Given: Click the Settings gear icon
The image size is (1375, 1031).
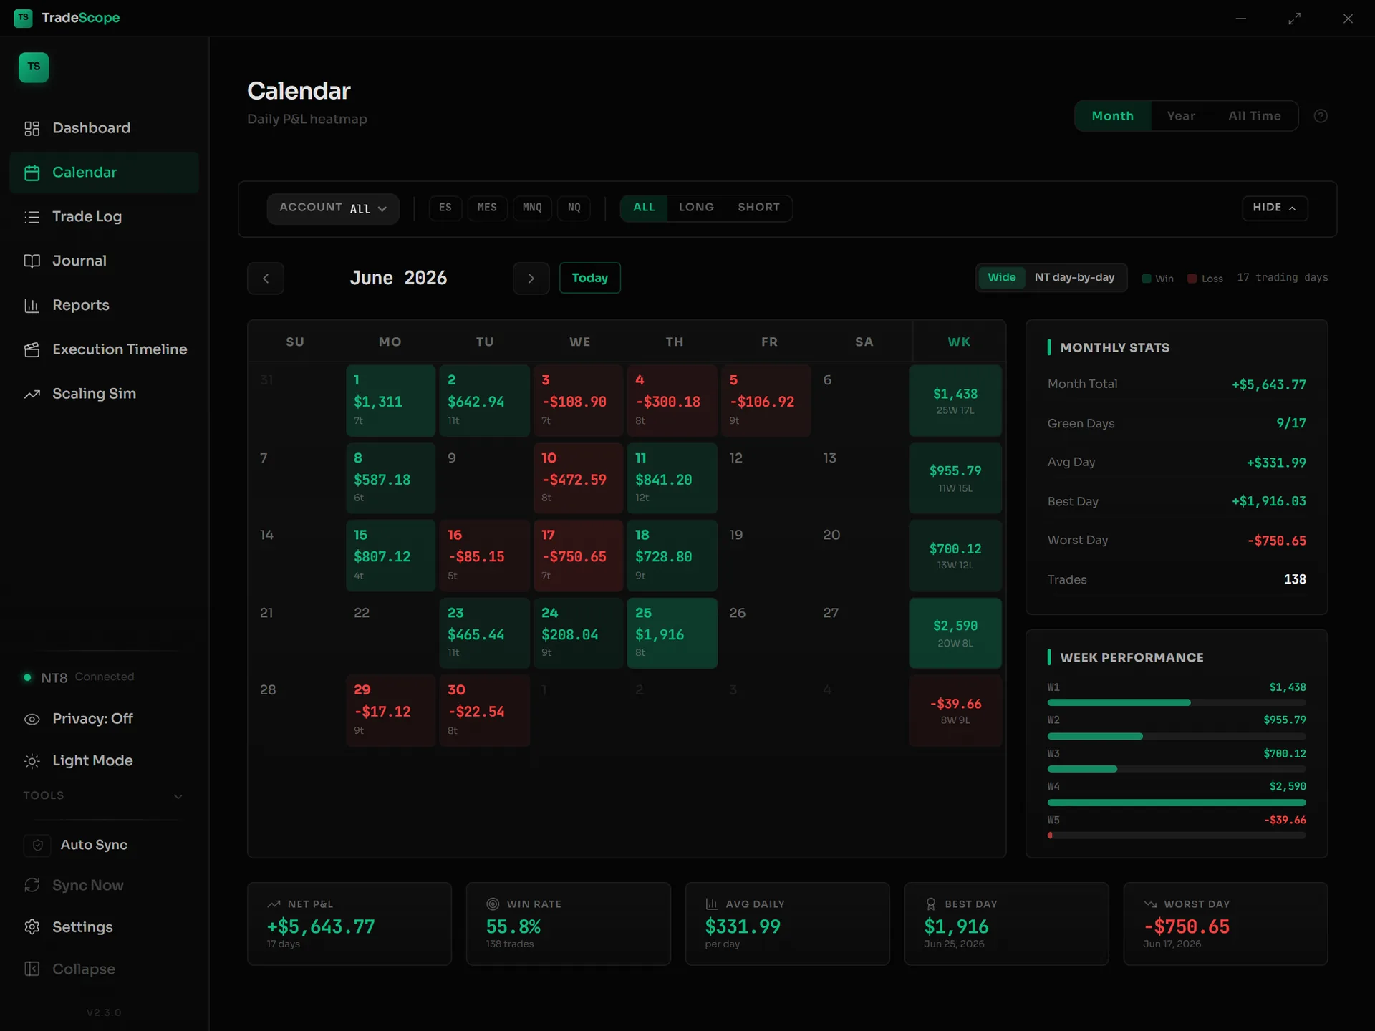Looking at the screenshot, I should [32, 927].
